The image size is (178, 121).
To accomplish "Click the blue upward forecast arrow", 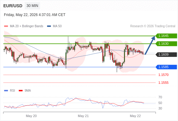I will (150, 45).
